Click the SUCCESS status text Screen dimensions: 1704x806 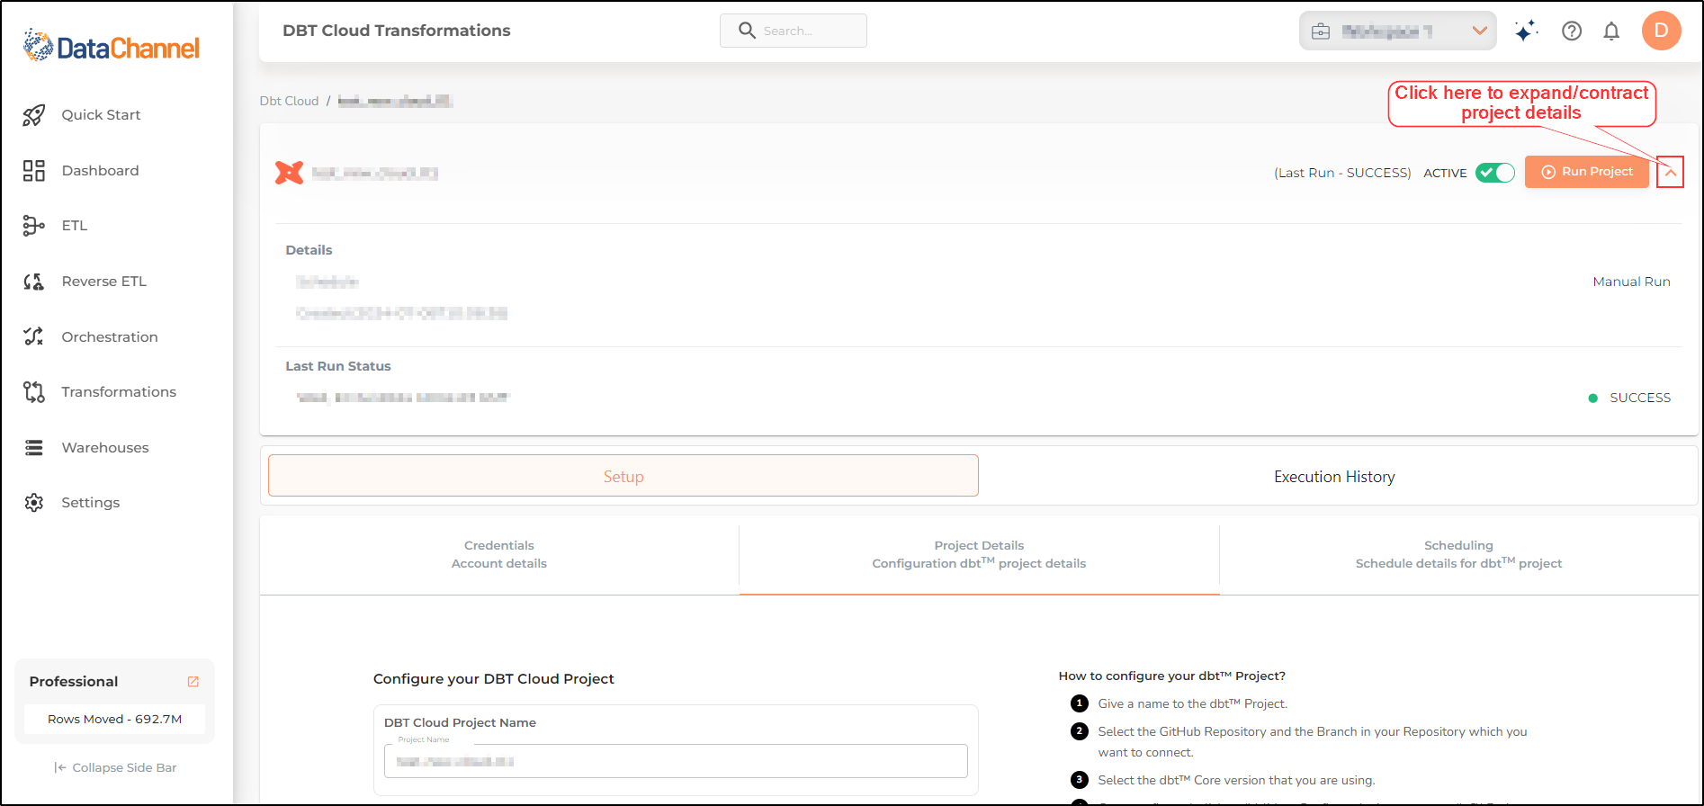tap(1640, 398)
